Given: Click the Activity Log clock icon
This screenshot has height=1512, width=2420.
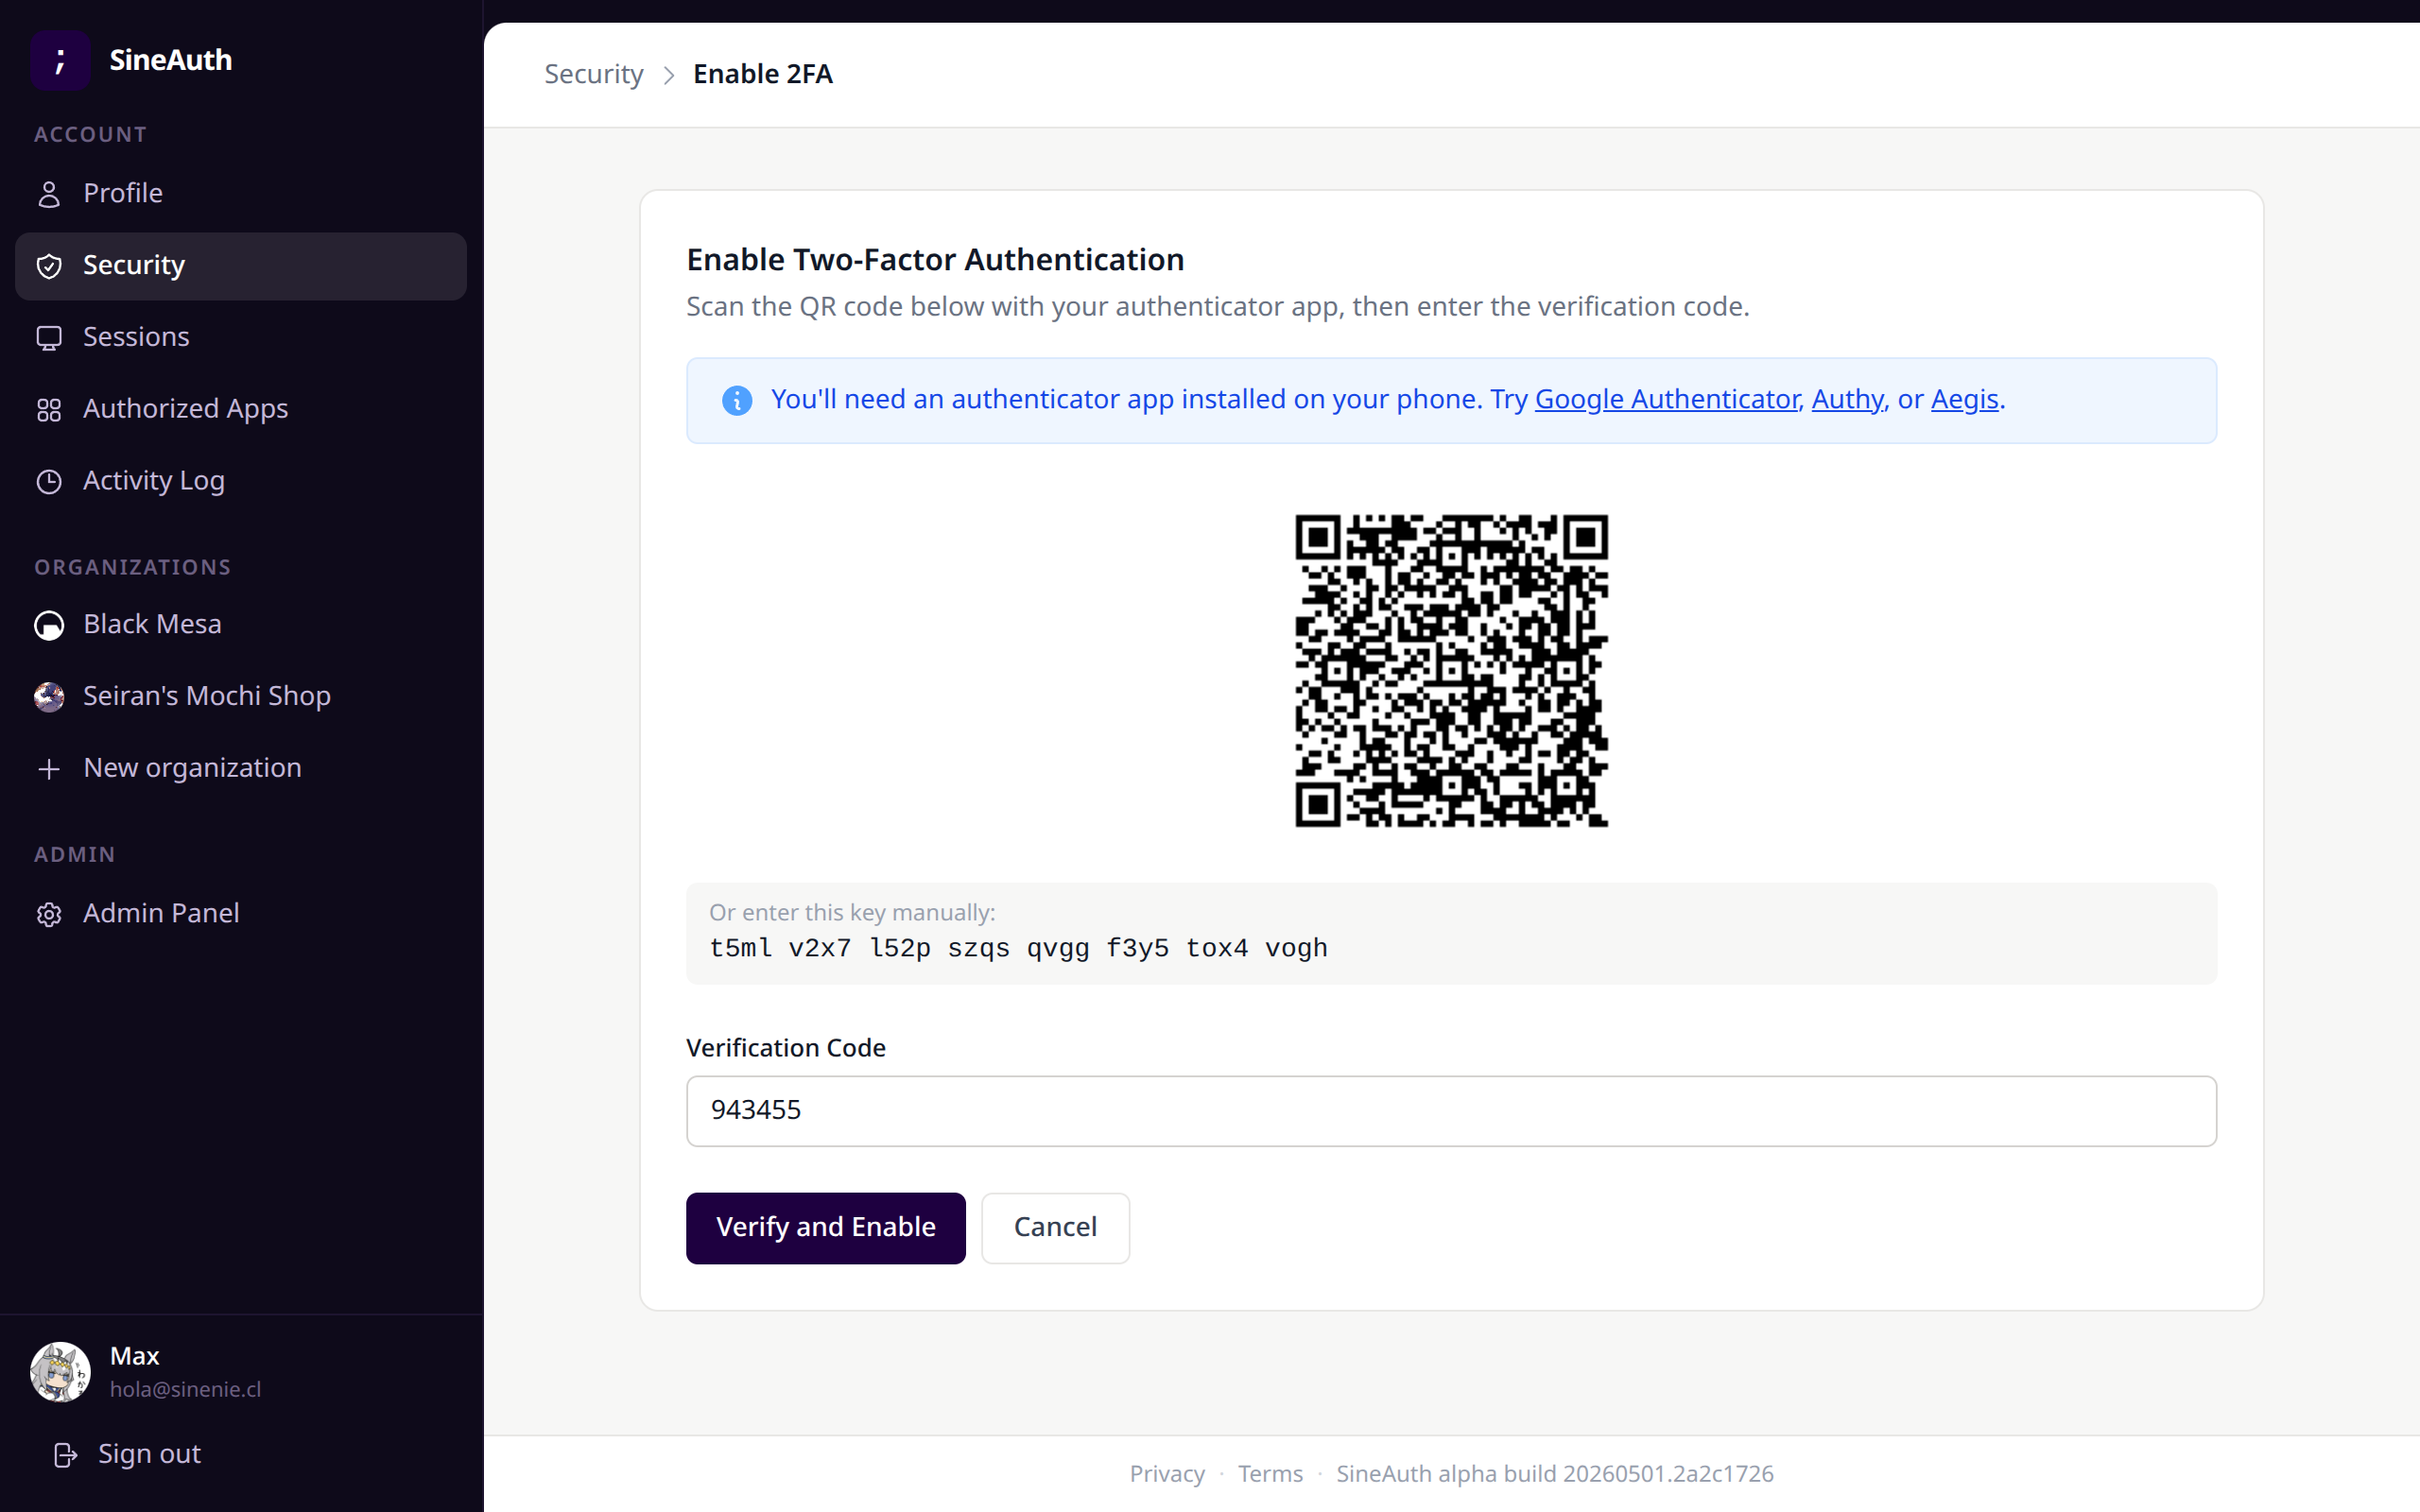Looking at the screenshot, I should click(x=49, y=482).
